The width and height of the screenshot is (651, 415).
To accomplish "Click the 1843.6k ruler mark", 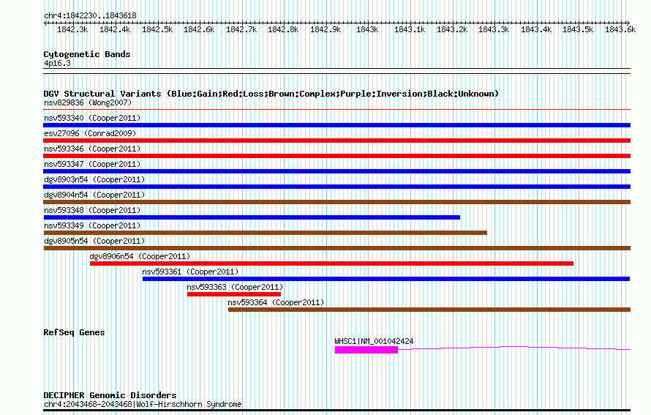I will (620, 29).
